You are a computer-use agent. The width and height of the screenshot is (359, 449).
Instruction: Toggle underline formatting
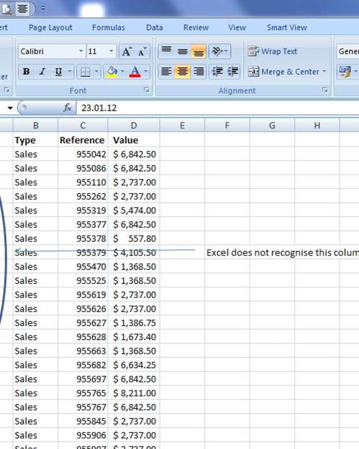(58, 72)
